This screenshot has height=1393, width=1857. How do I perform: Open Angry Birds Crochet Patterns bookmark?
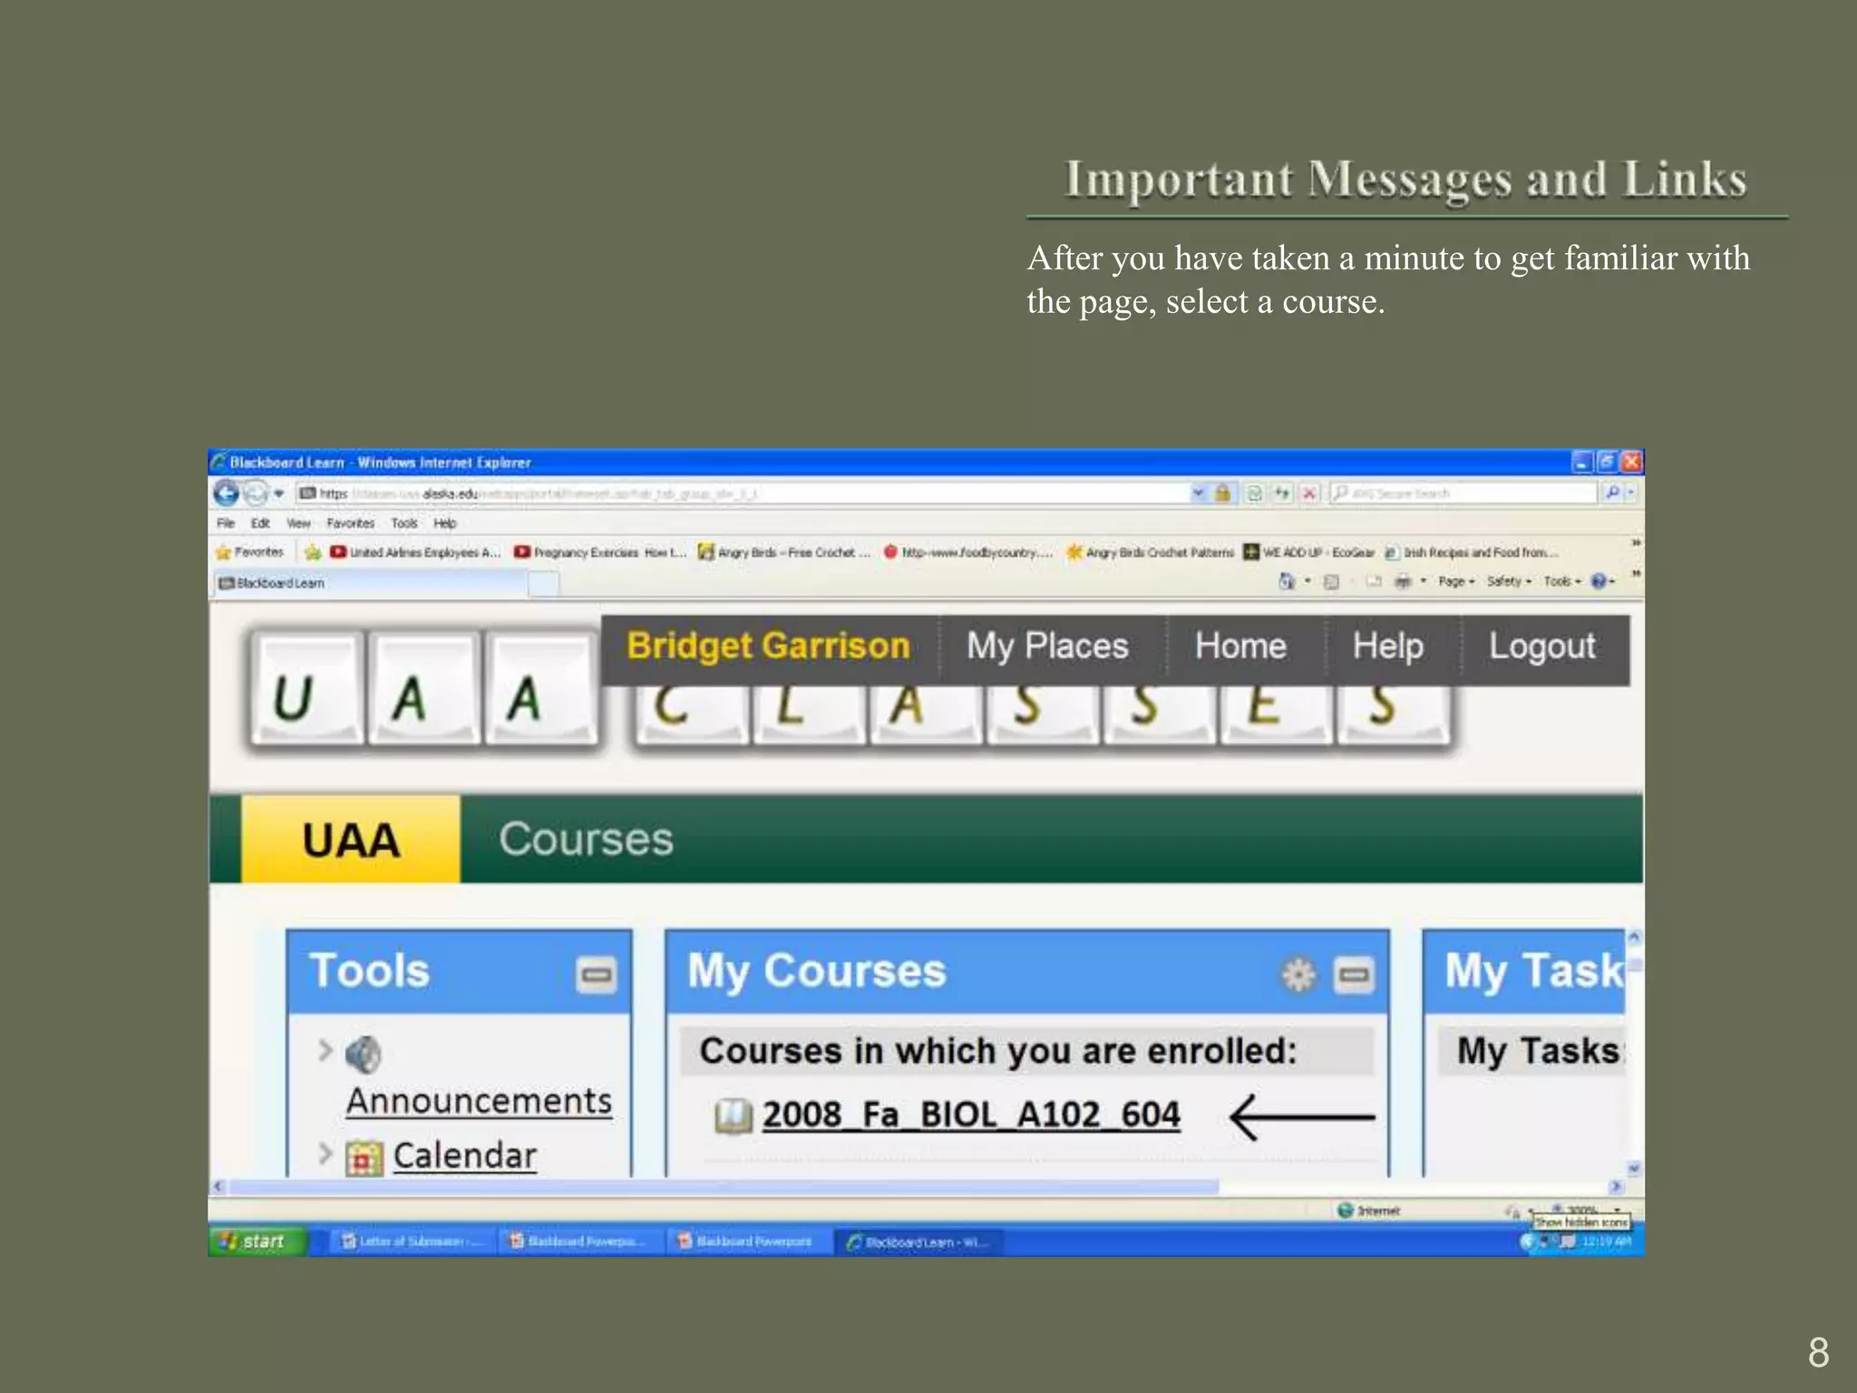pos(1150,552)
